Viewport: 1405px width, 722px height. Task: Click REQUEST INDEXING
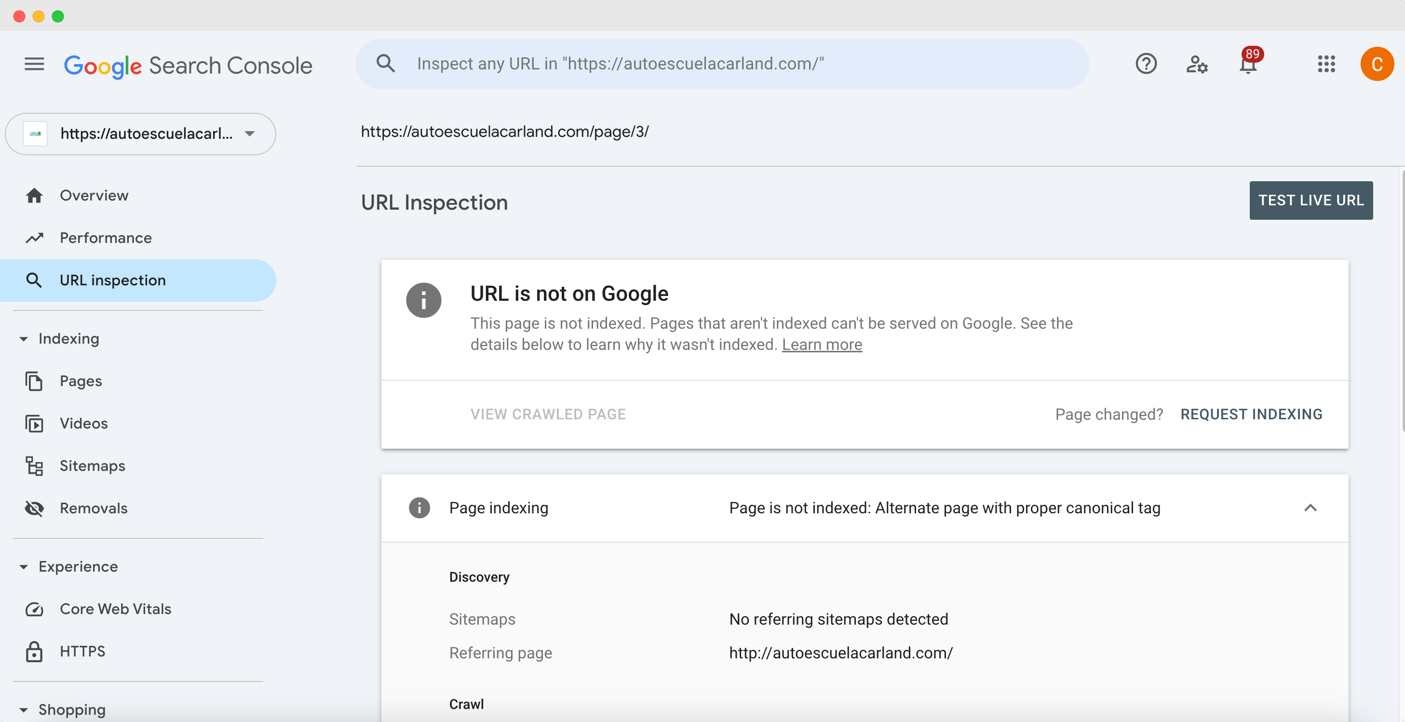(1251, 414)
